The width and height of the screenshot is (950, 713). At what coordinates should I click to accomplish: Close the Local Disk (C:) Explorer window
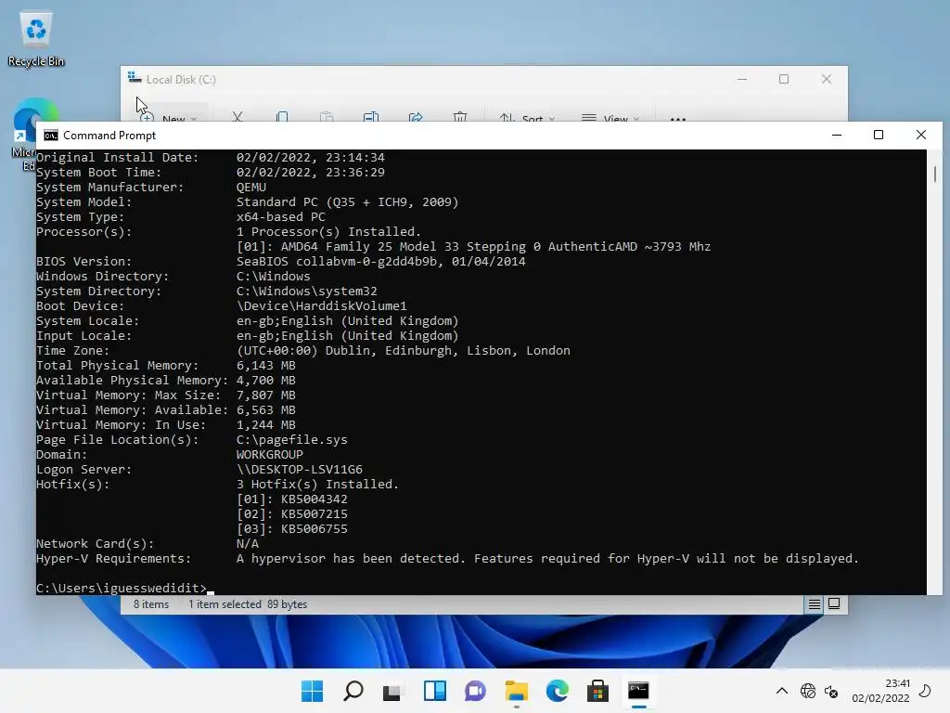[x=827, y=80]
